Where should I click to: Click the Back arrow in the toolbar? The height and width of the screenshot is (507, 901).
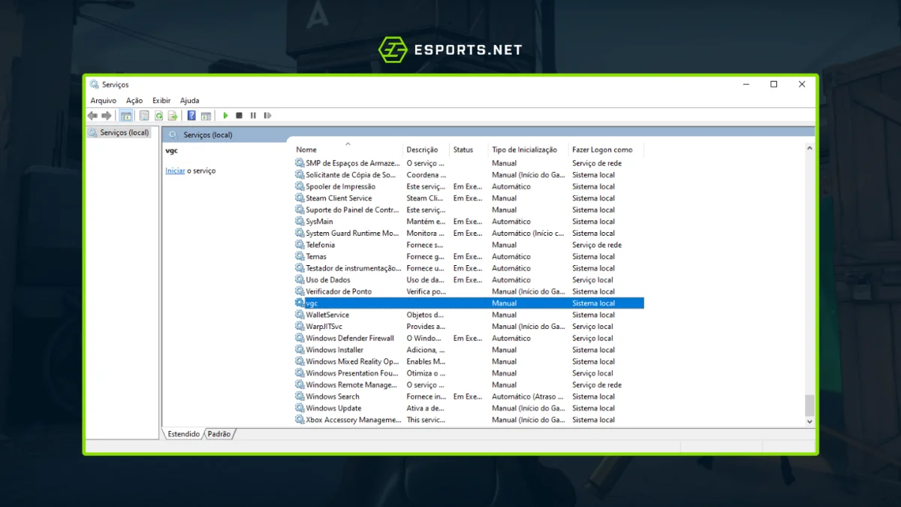point(92,116)
